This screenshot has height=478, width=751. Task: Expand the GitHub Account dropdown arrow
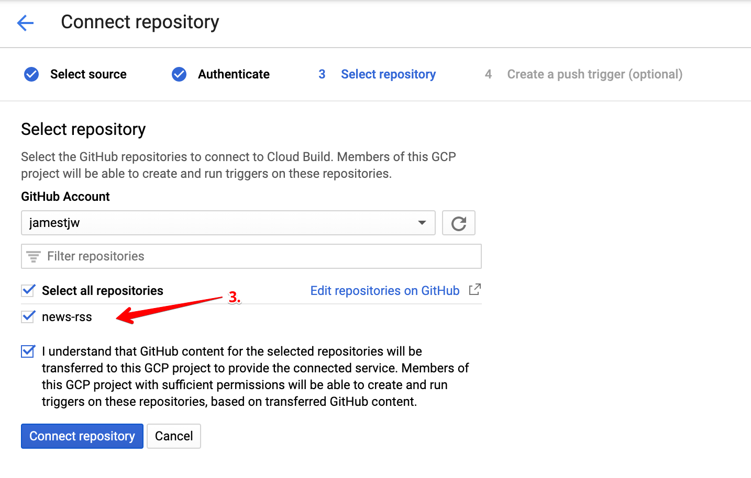coord(422,223)
